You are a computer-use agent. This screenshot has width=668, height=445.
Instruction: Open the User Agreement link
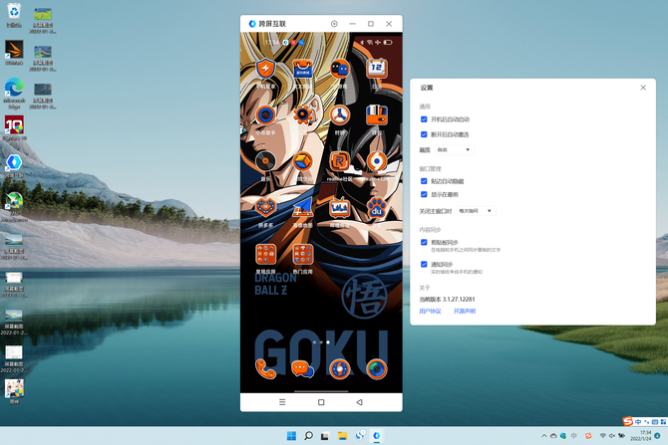pyautogui.click(x=430, y=311)
